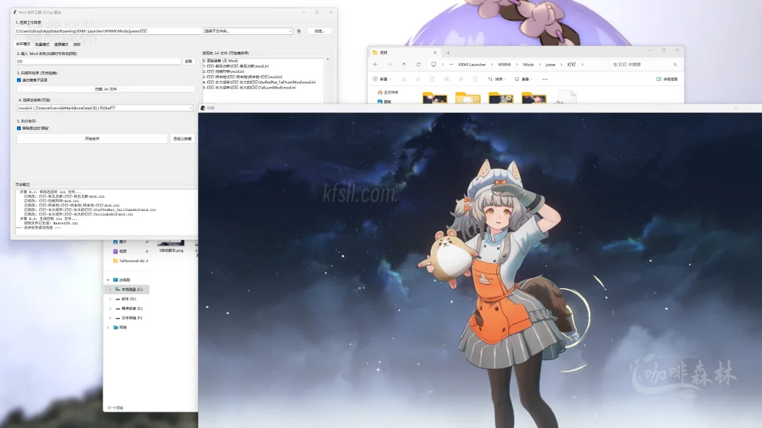The height and width of the screenshot is (428, 762).
Task: Switch to the 选择模式 tab
Action: click(x=61, y=45)
